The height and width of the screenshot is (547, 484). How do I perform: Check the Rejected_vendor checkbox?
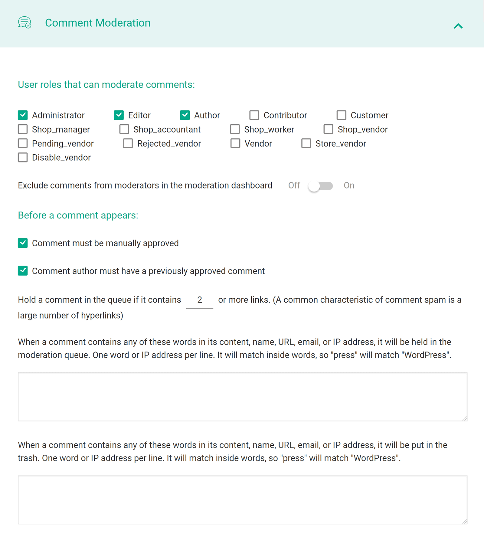coord(128,143)
